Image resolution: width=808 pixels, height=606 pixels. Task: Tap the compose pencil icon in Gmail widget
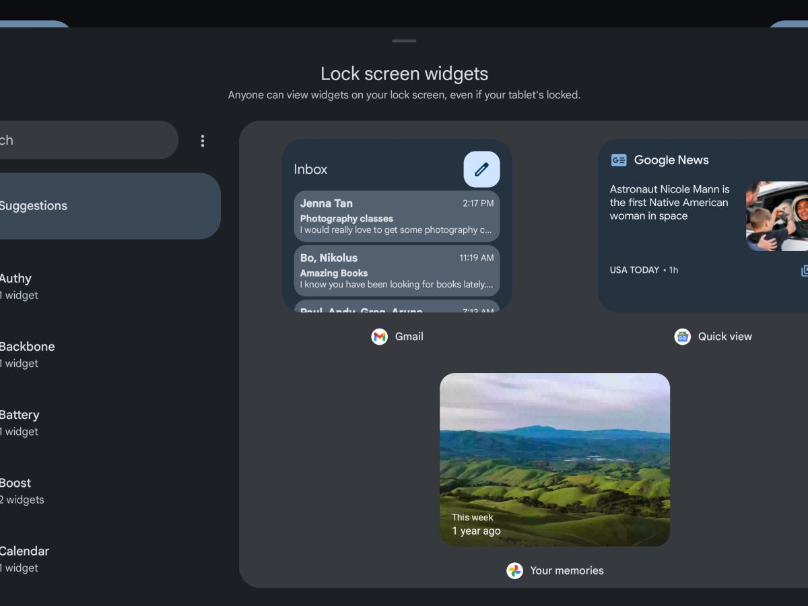point(481,169)
